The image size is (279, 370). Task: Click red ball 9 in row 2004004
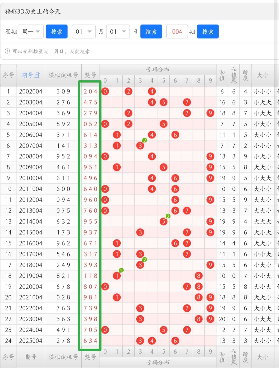point(210,113)
